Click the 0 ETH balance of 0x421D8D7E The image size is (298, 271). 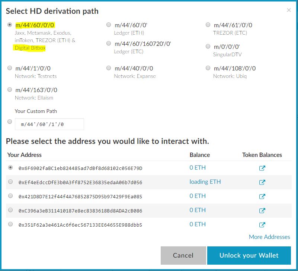click(198, 196)
